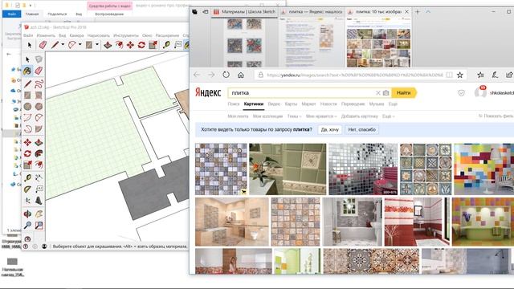
Task: Open the Расширения menu in SketchUp
Action: 167,35
